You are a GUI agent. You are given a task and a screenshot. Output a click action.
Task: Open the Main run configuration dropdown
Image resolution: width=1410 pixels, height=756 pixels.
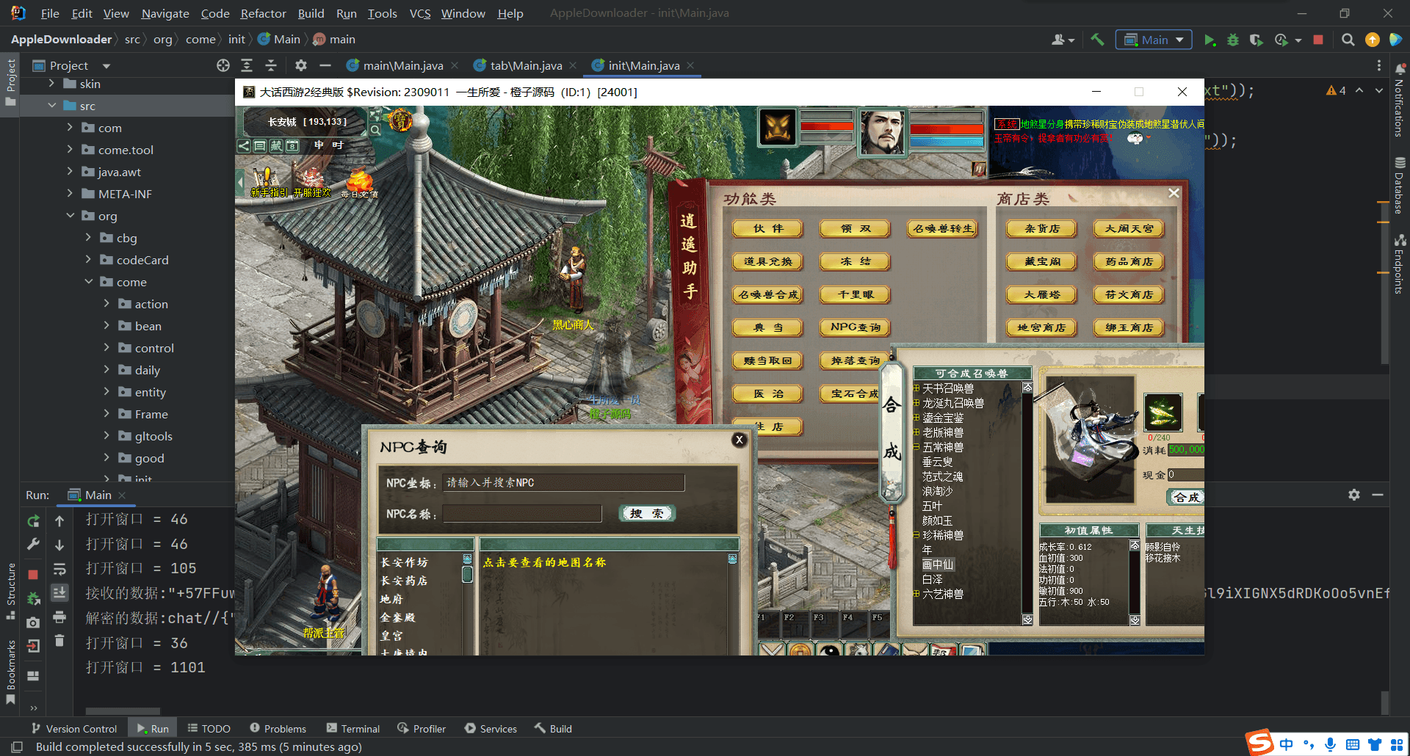[1153, 40]
